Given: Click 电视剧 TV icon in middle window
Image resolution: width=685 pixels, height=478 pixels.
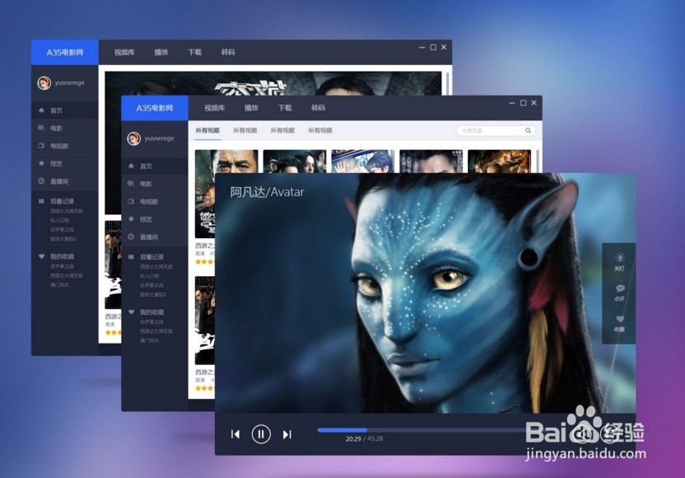Looking at the screenshot, I should coord(131,201).
